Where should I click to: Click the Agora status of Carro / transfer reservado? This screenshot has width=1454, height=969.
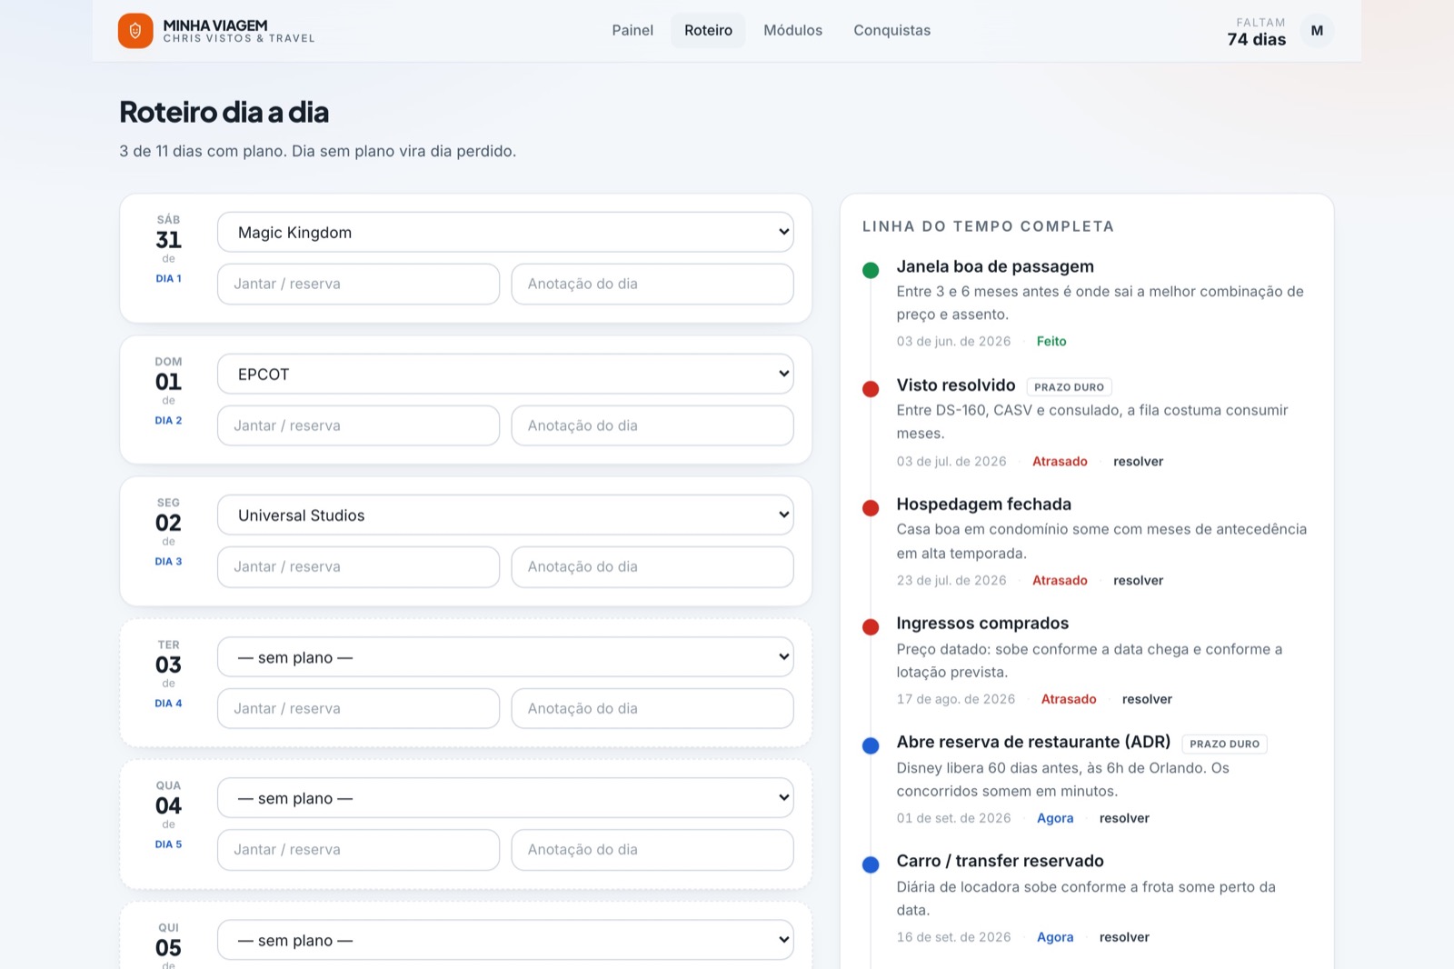tap(1055, 937)
